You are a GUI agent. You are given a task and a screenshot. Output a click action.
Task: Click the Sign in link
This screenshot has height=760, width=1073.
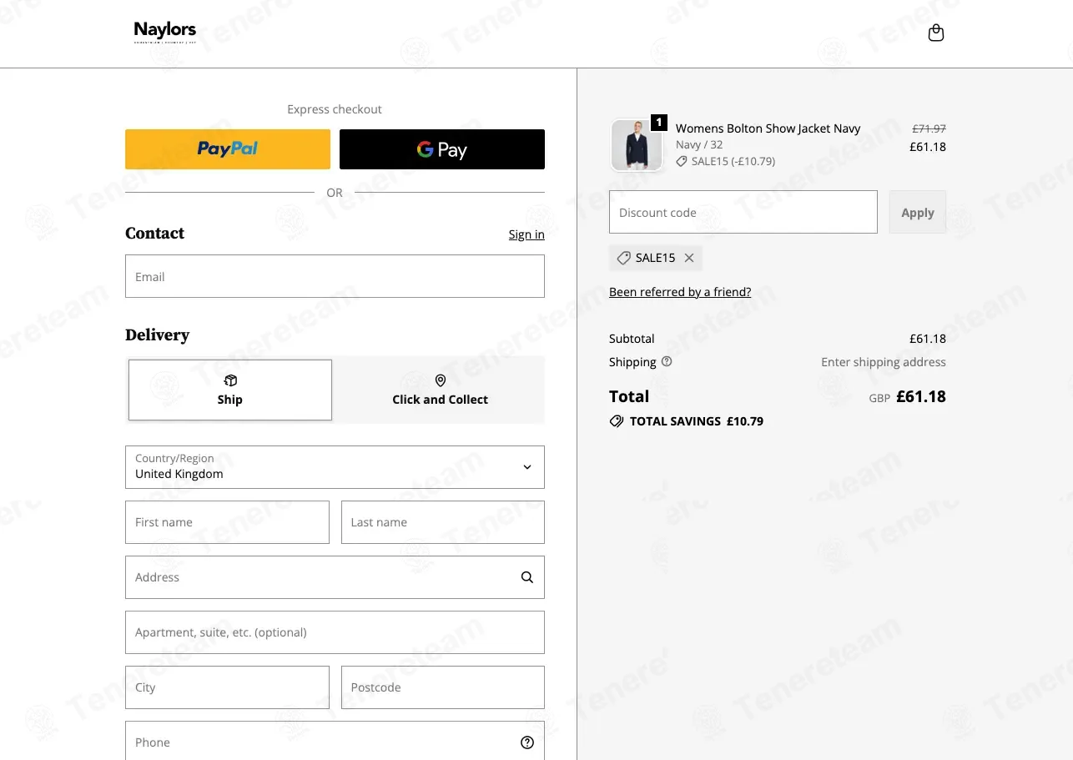point(526,234)
